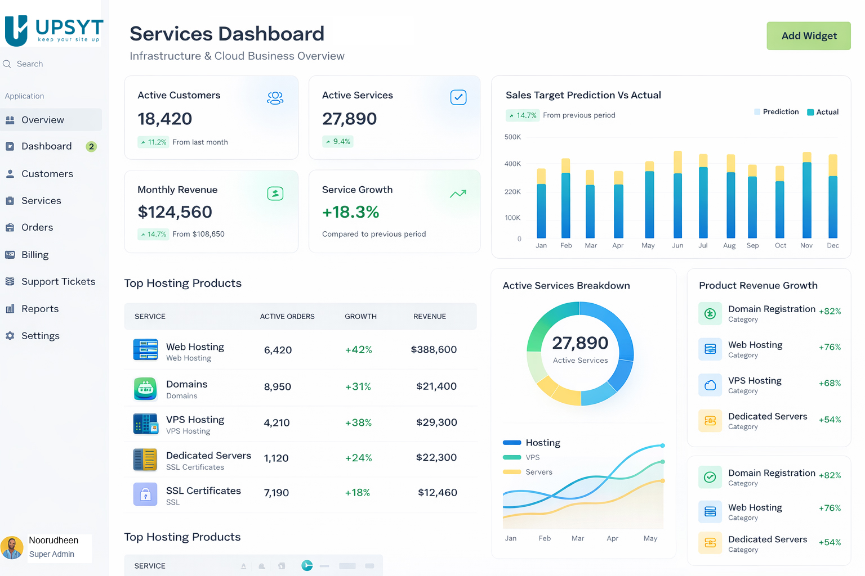Click the Service Growth trend arrow icon

pyautogui.click(x=458, y=193)
